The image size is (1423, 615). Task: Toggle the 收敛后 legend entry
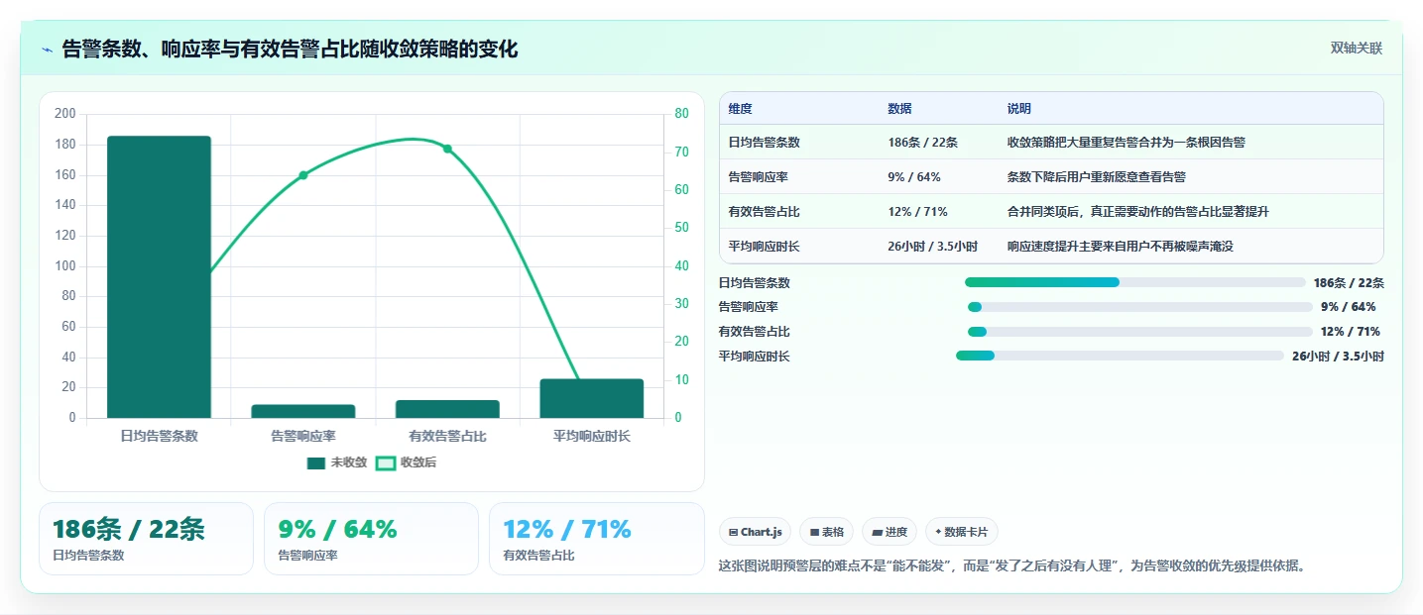[406, 462]
